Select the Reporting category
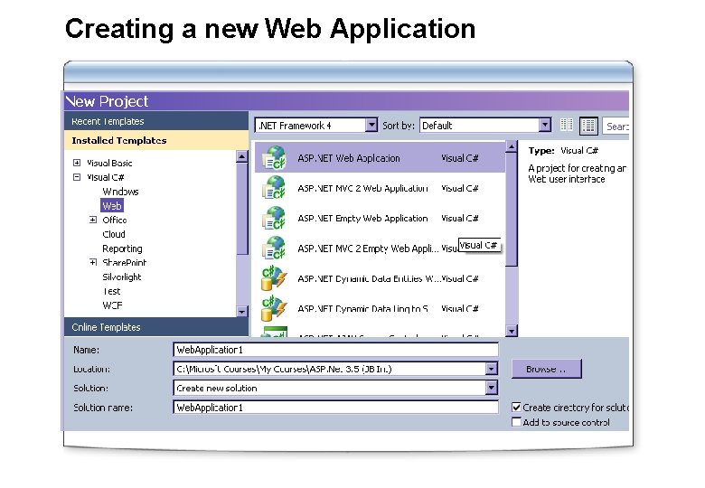The height and width of the screenshot is (488, 705). click(122, 249)
